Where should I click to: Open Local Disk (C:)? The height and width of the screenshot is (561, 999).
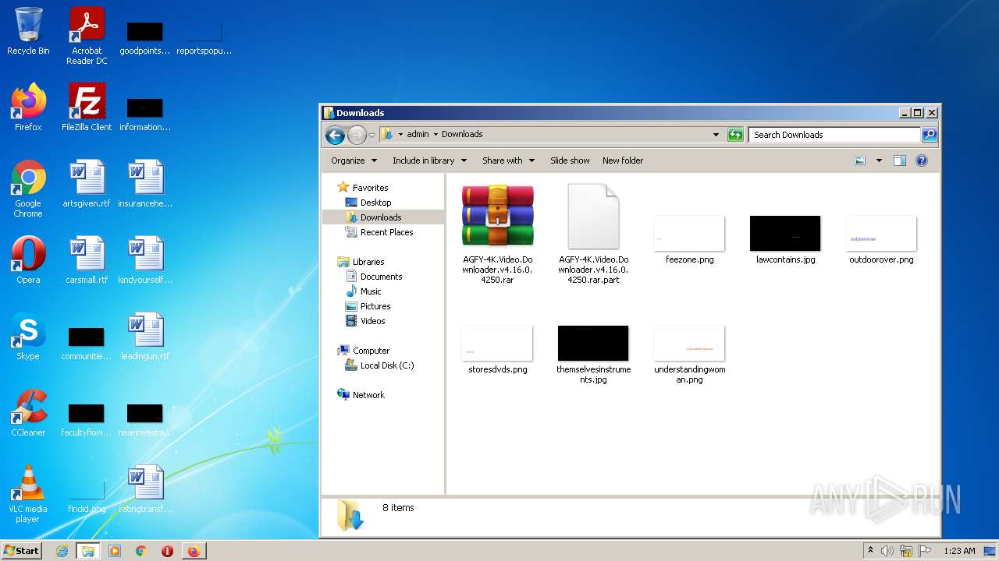pyautogui.click(x=387, y=365)
